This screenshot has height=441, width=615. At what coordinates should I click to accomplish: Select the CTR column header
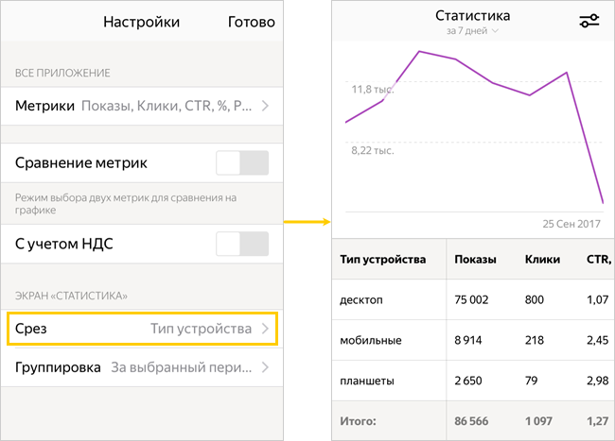coord(599,260)
